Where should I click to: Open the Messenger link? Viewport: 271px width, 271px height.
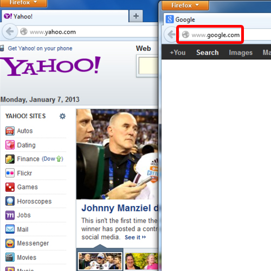click(x=33, y=243)
